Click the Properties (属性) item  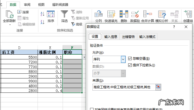(x=23, y=18)
